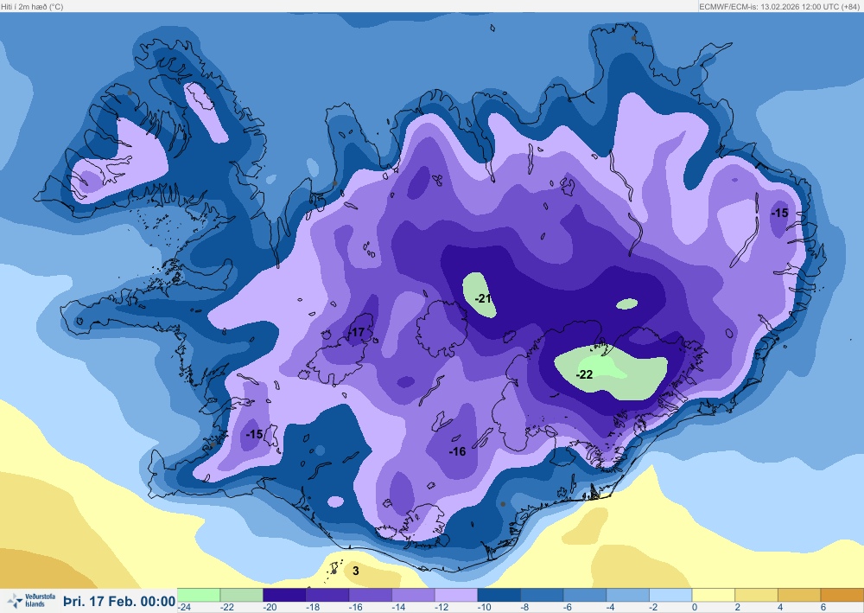Click the legend scale value -14
864x613 pixels.
(x=398, y=607)
